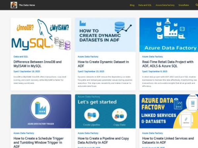The height and width of the screenshot is (148, 198).
Task: Click the search magnifier icon in header
Action: 197,5
